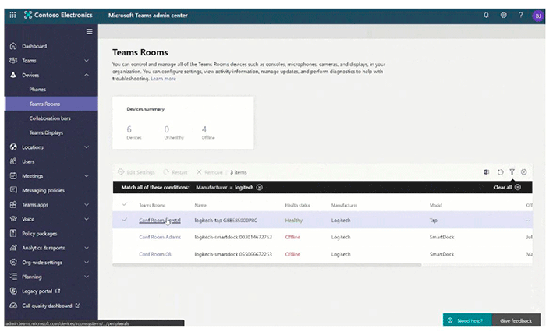Click the Call quality dashboard icon
This screenshot has width=546, height=332.
13,306
